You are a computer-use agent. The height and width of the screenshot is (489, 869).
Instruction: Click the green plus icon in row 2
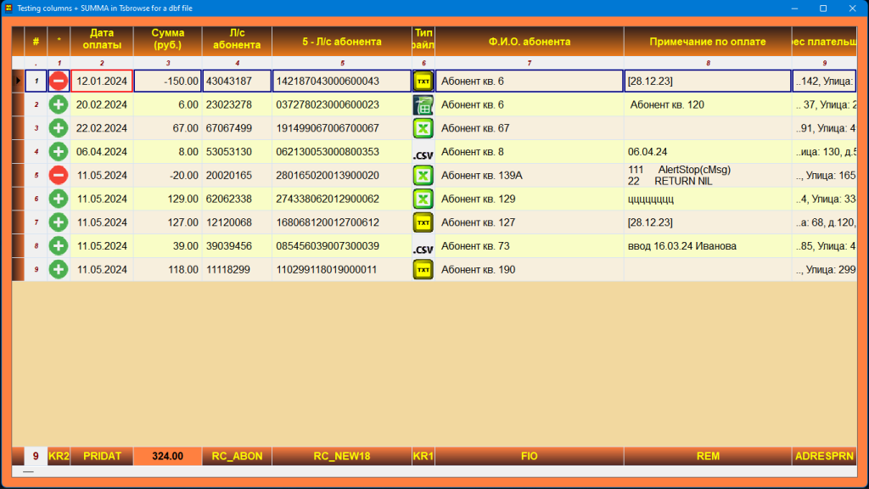[x=59, y=104]
